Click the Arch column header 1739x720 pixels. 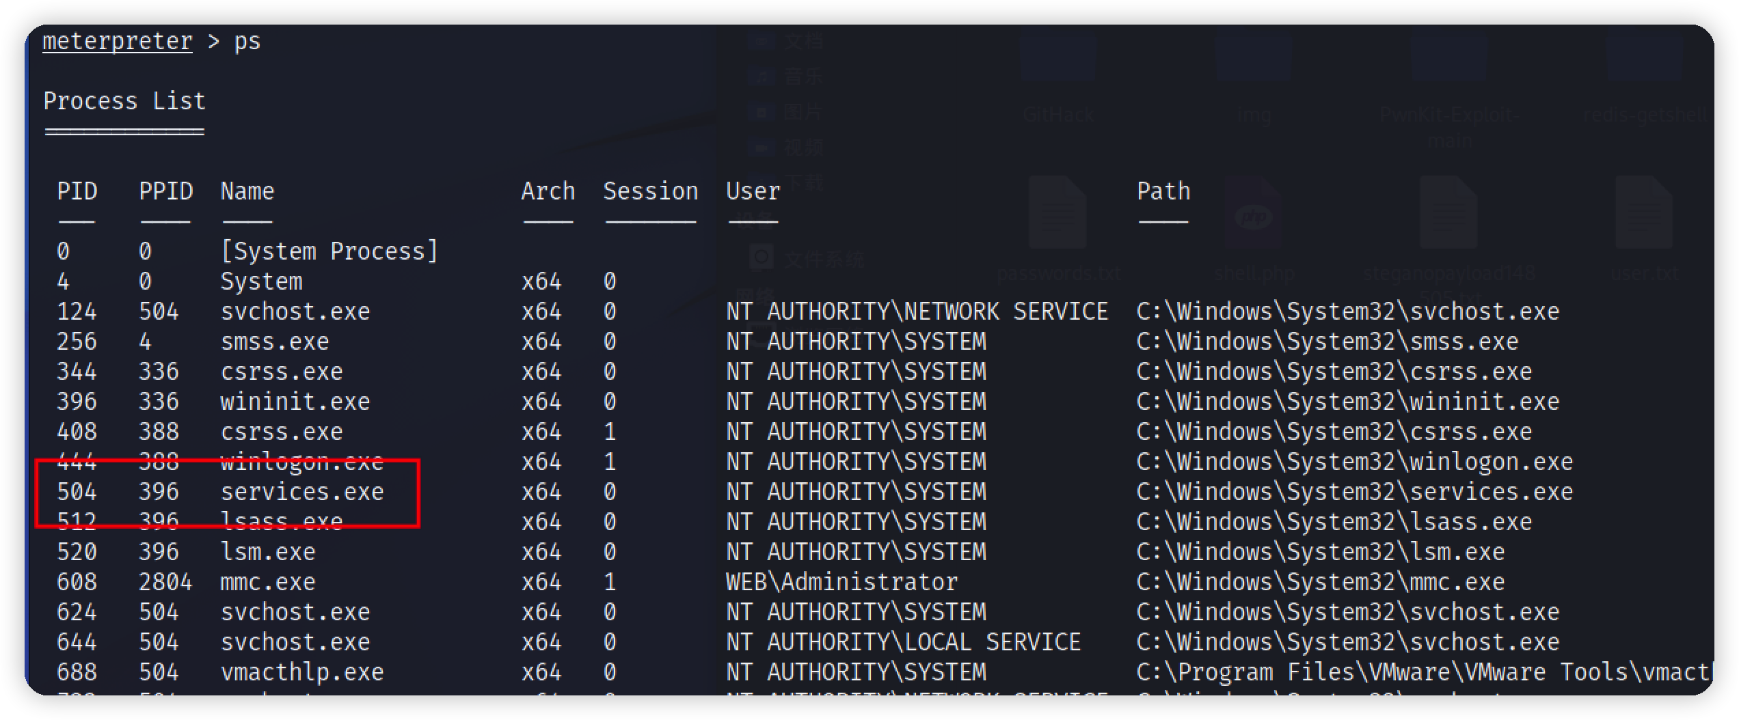click(x=548, y=191)
